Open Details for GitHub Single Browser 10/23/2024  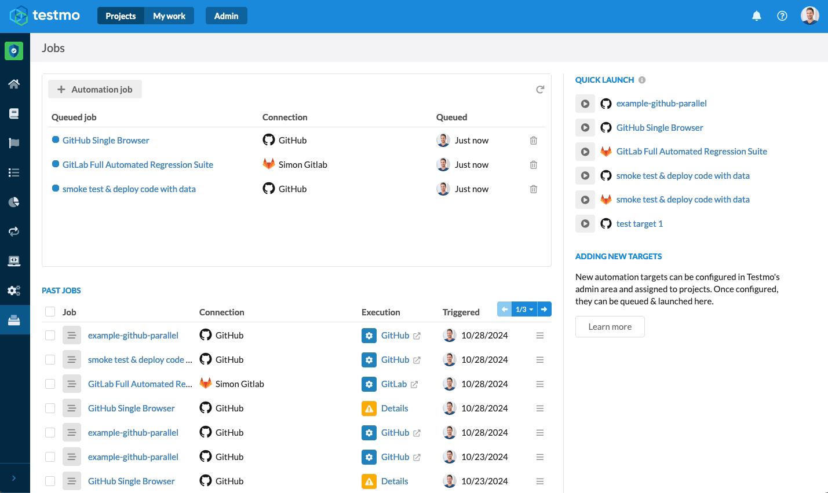pyautogui.click(x=395, y=481)
